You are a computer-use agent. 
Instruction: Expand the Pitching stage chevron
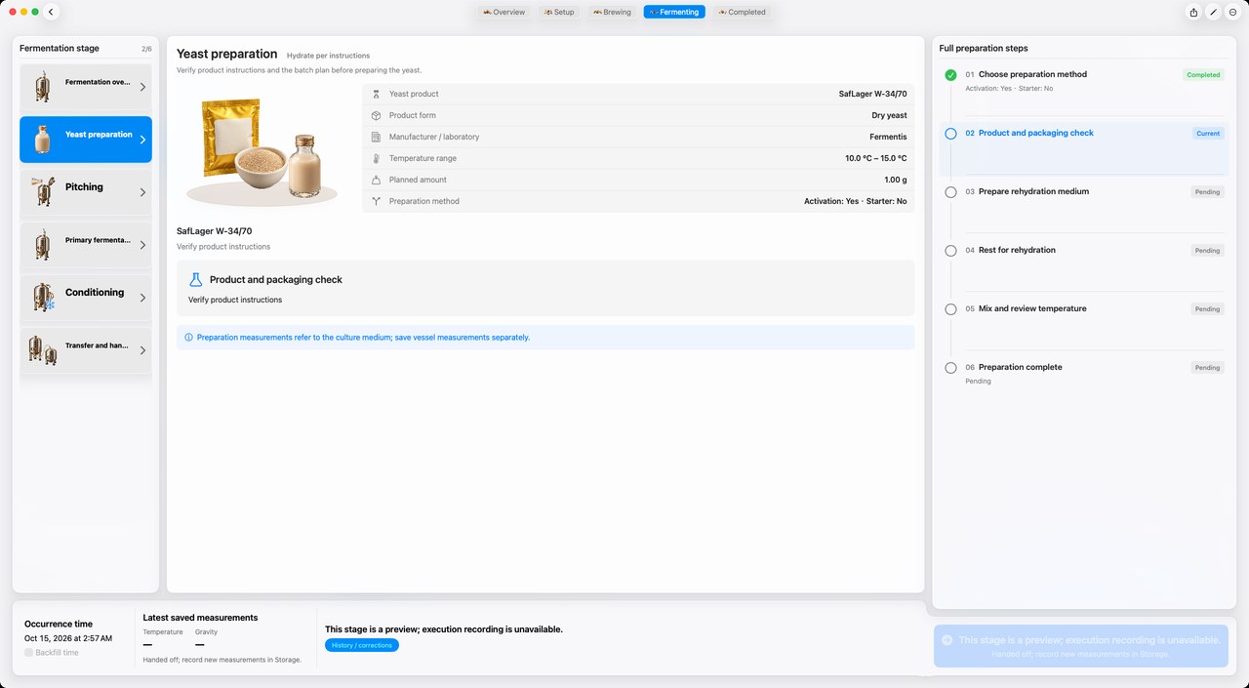pos(142,192)
